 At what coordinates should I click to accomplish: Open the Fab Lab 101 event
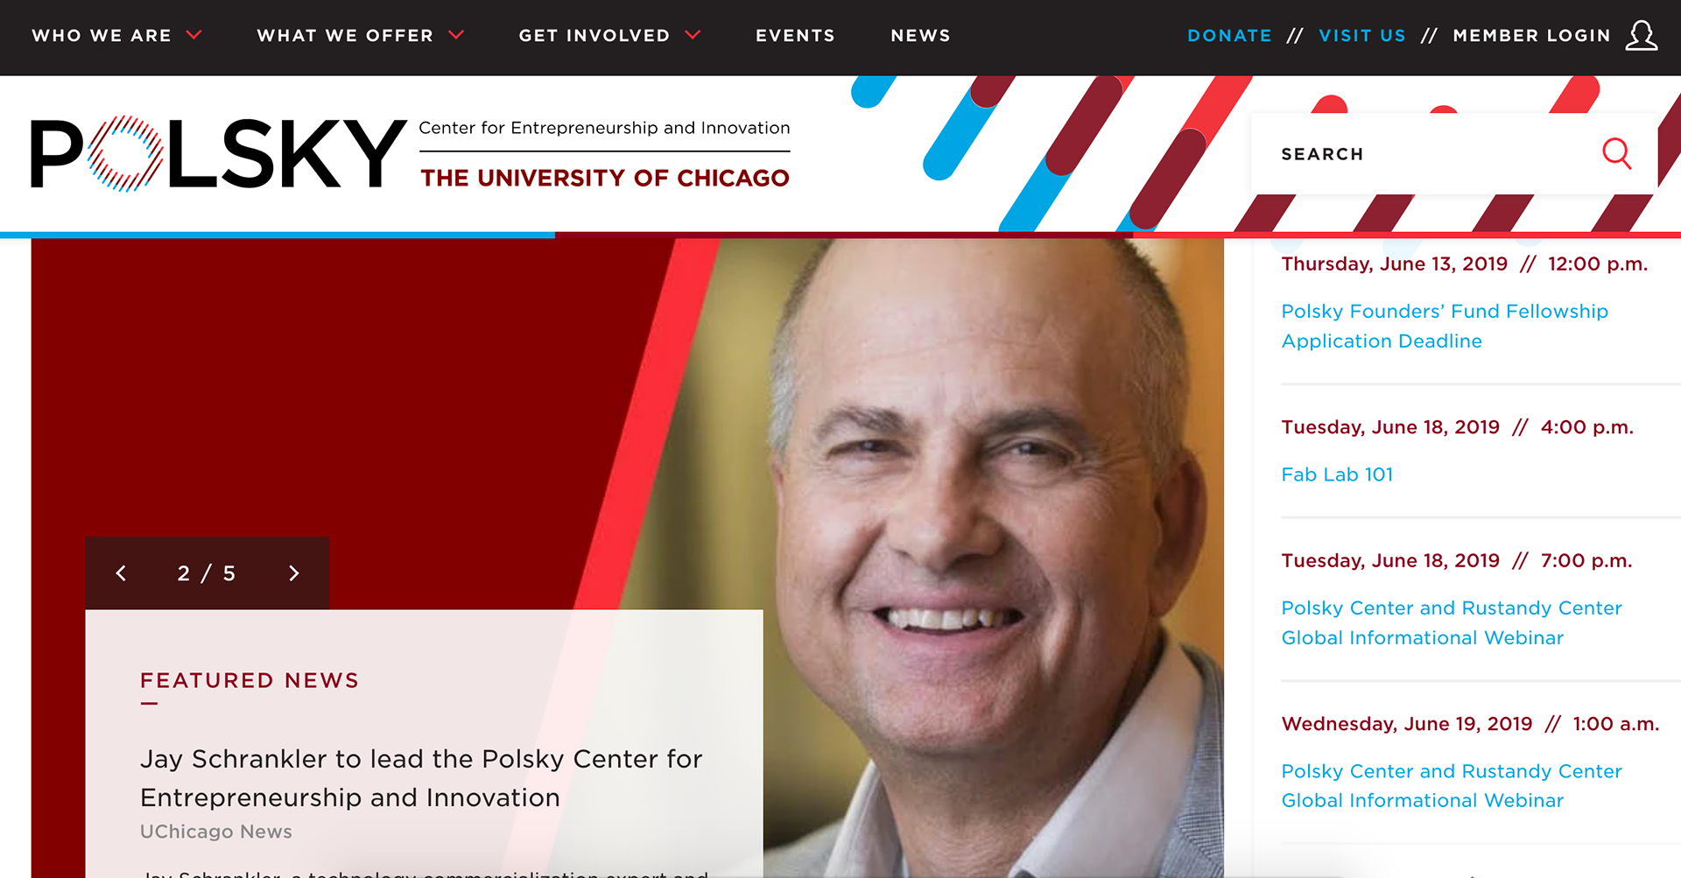pos(1337,474)
